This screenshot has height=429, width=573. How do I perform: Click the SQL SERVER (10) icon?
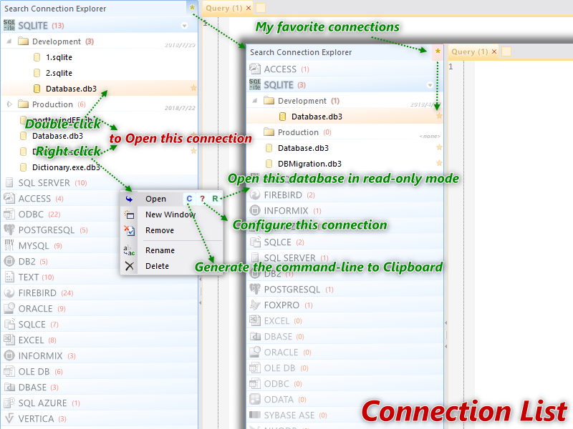(x=9, y=182)
